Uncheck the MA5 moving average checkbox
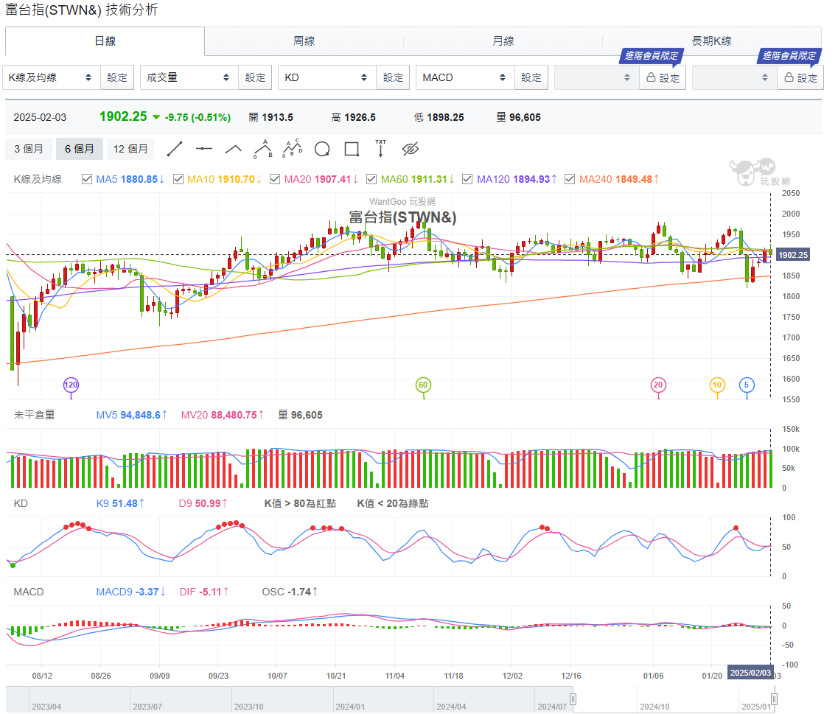 click(88, 179)
